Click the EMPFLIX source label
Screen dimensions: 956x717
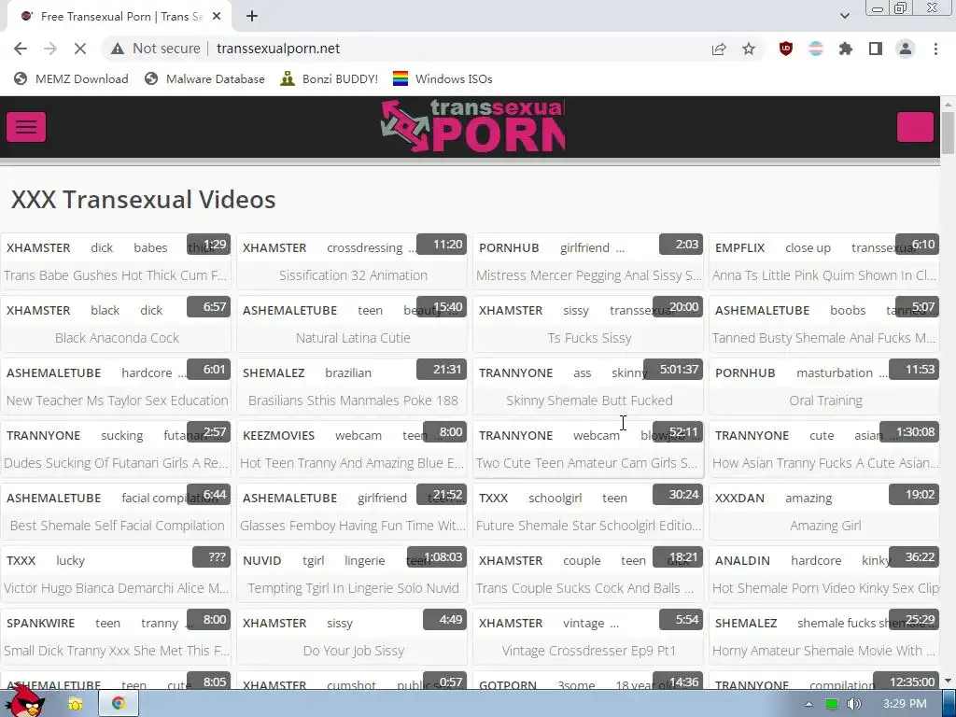point(739,248)
